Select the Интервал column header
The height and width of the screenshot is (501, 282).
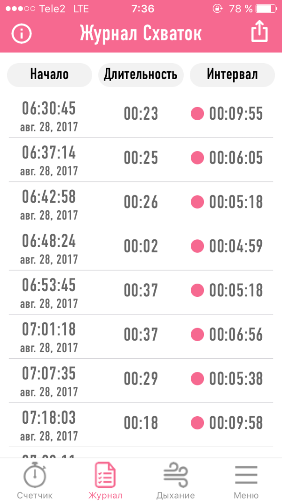[x=232, y=75]
